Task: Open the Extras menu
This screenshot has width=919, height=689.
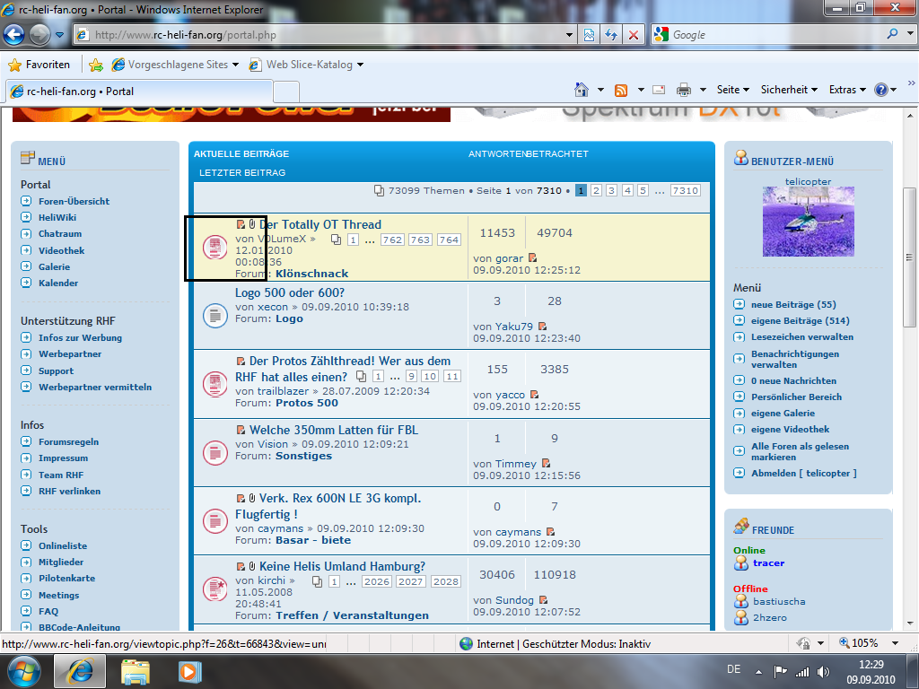Action: pos(847,90)
